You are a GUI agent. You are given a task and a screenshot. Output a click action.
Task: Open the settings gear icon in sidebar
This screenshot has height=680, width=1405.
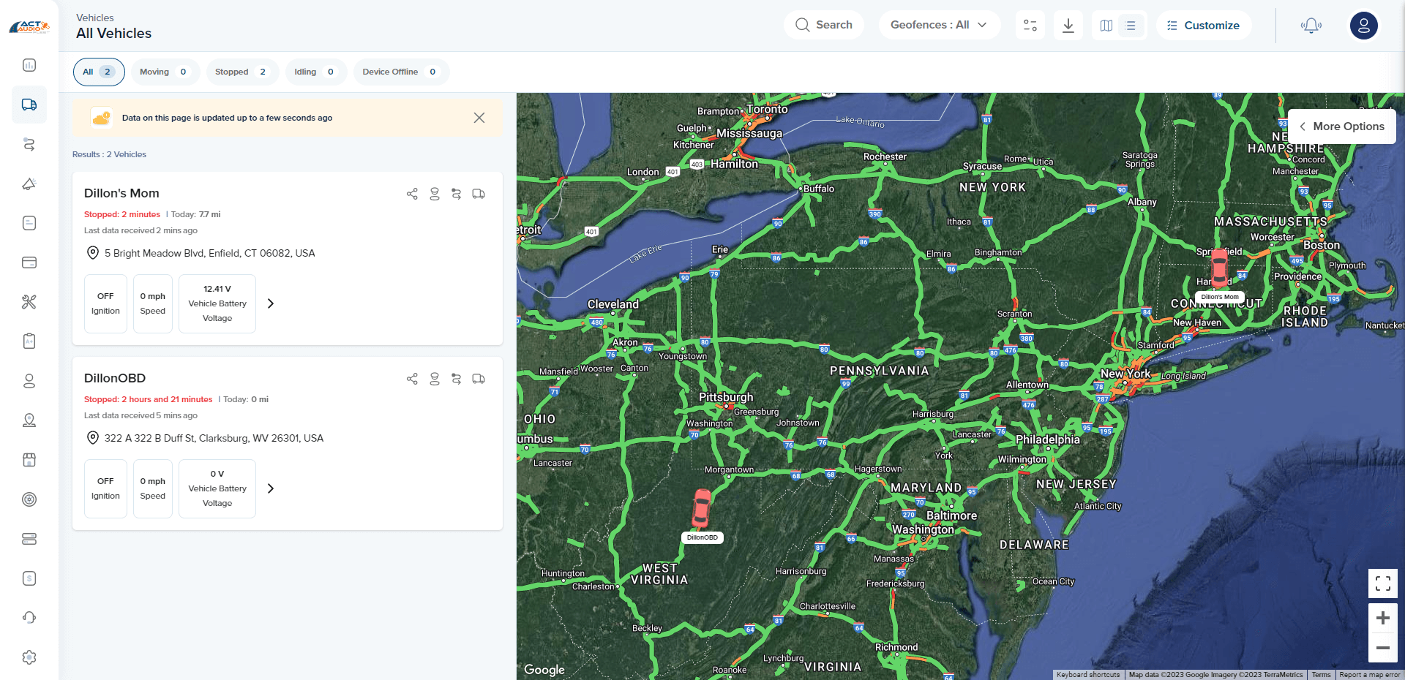click(x=29, y=657)
